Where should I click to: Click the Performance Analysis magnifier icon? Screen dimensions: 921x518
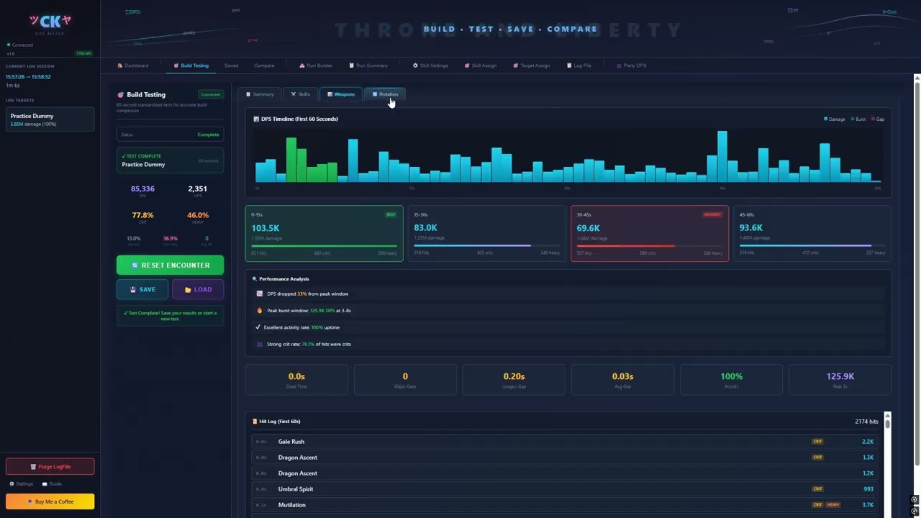pos(255,279)
